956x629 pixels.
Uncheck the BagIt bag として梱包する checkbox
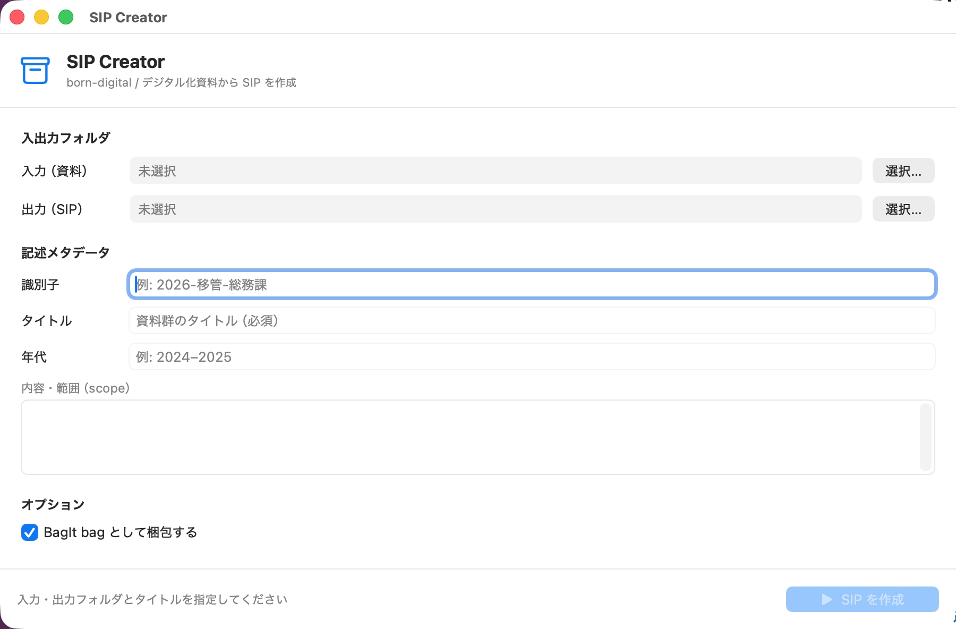[x=30, y=532]
